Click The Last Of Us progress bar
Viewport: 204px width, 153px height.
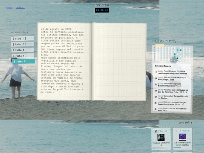point(161,148)
